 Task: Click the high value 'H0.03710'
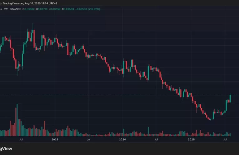[42, 9]
